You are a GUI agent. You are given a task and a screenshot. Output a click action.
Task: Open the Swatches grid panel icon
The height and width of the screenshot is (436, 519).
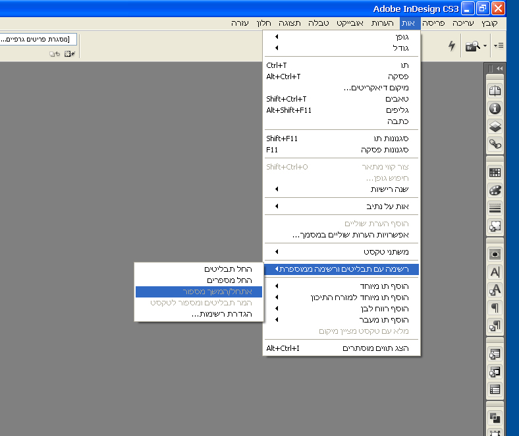click(495, 172)
